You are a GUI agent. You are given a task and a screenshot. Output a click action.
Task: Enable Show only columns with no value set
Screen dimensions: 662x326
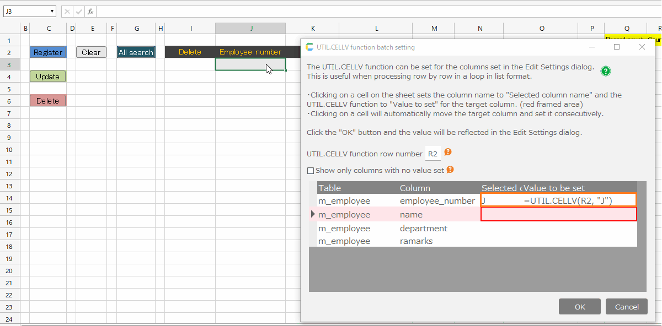click(x=310, y=171)
